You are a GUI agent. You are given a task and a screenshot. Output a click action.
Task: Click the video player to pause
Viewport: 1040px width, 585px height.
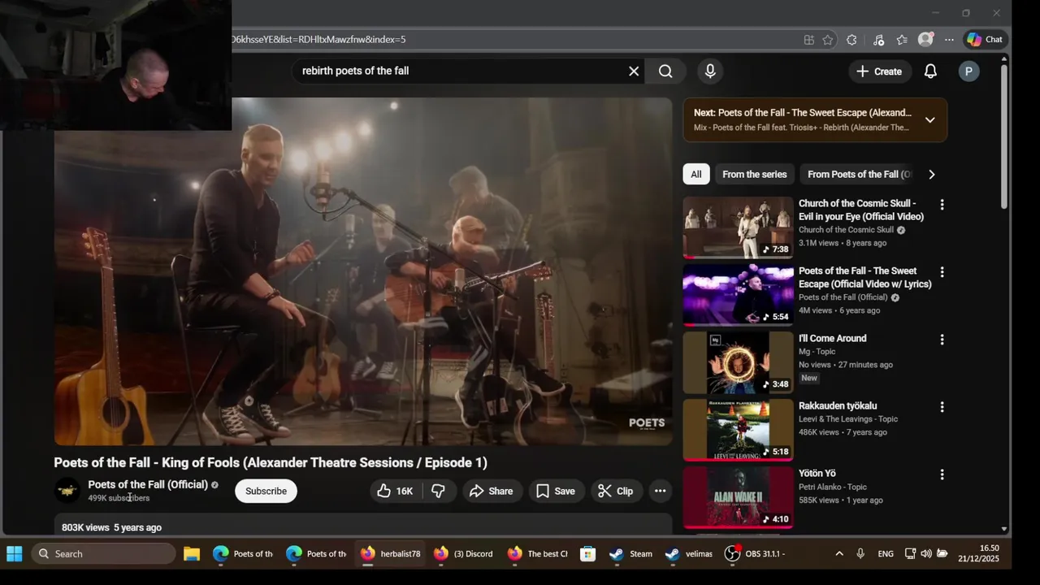[363, 271]
